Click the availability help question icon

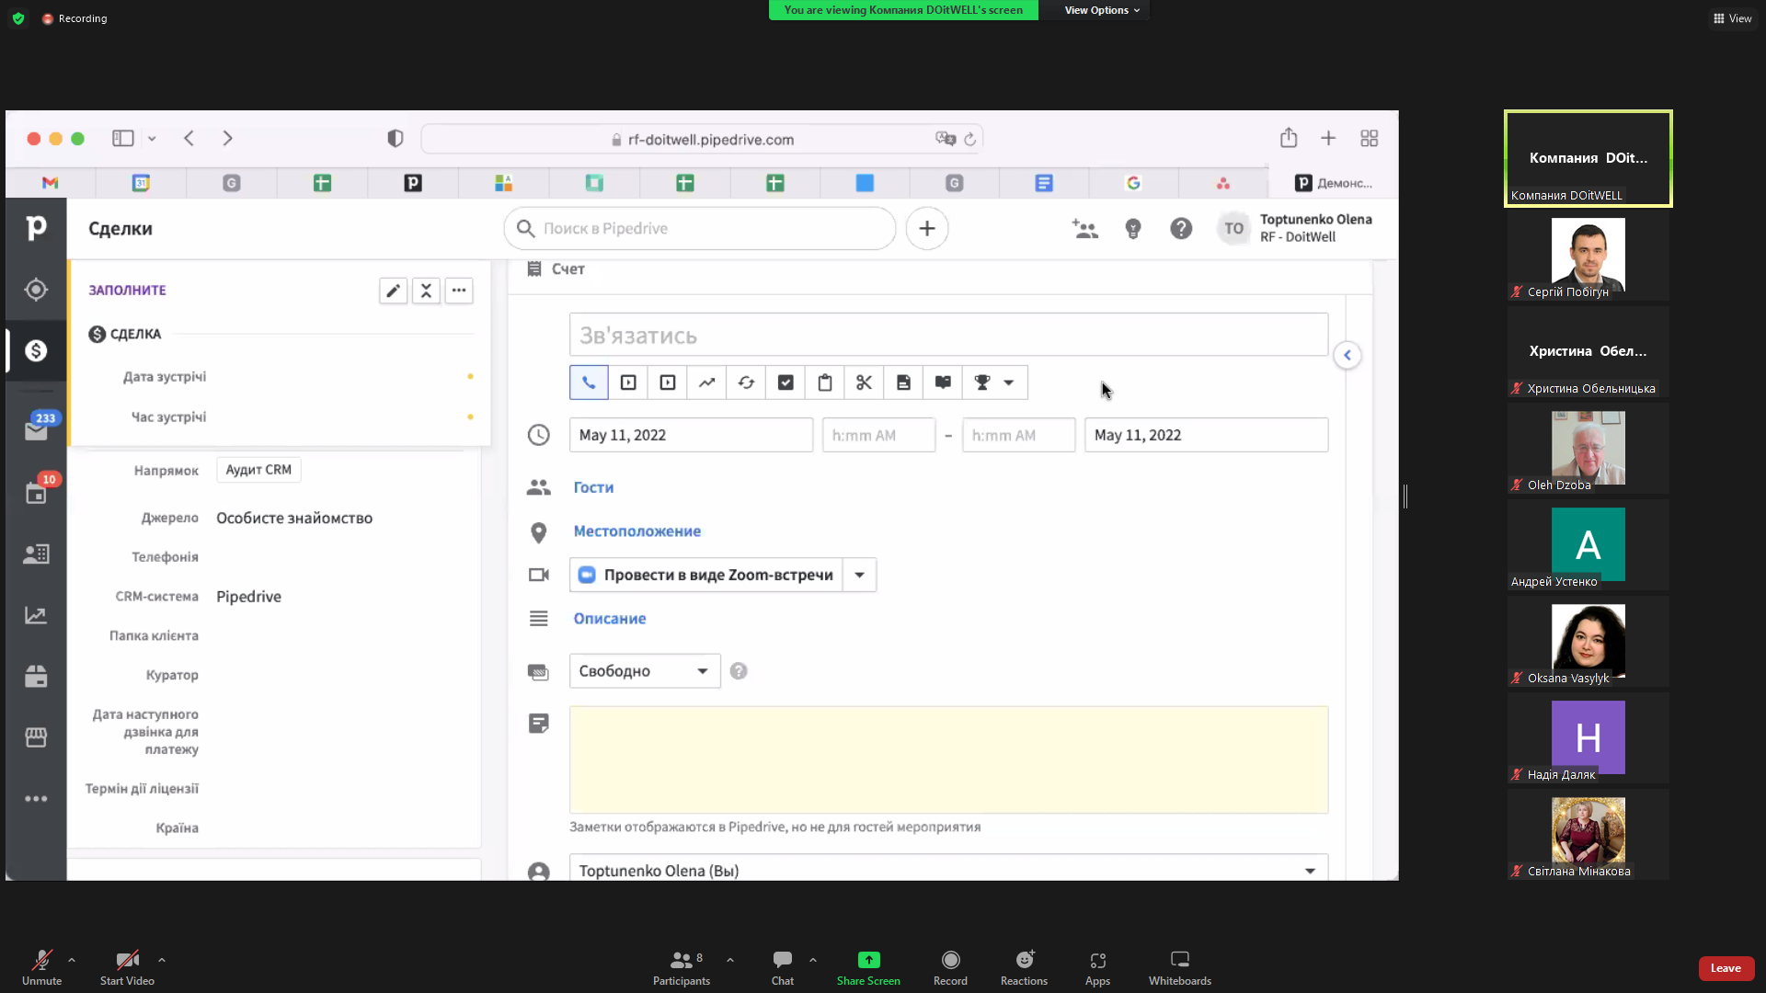pos(739,671)
